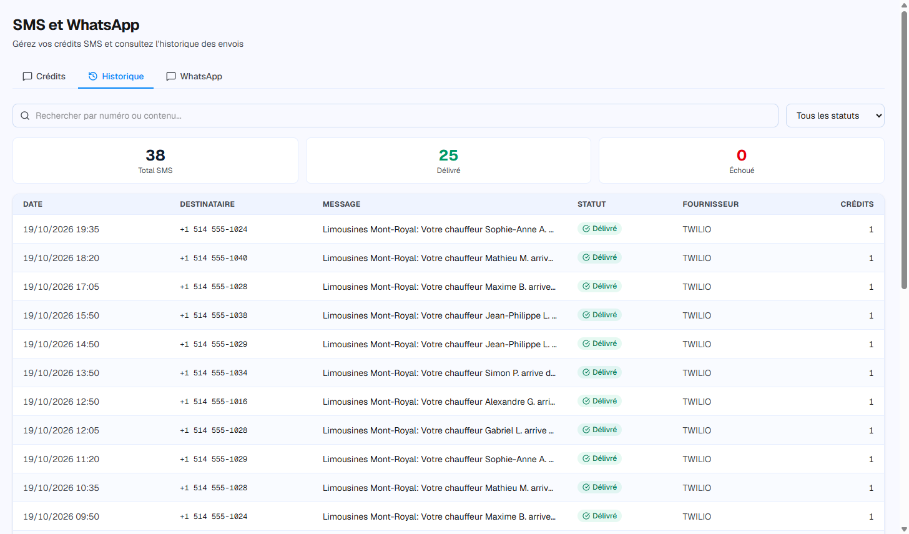The width and height of the screenshot is (909, 534).
Task: Select the message mentioning chauffeur Simon P.
Action: pyautogui.click(x=439, y=373)
